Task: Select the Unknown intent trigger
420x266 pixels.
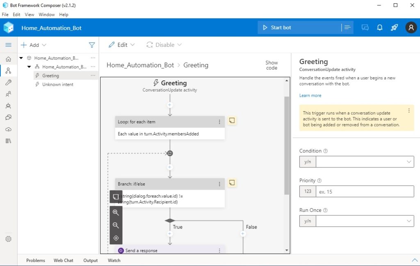Action: click(57, 84)
